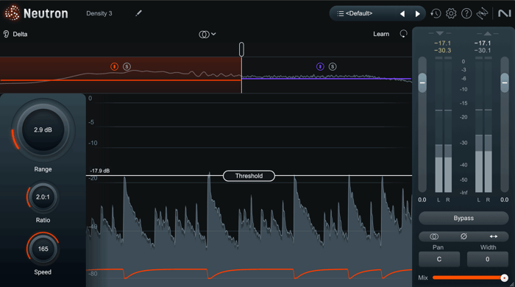Click the Learn button
Viewport: 515px width, 287px height.
381,34
